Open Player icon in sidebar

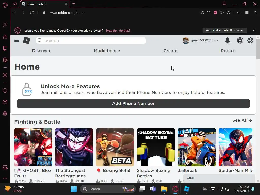5,75
